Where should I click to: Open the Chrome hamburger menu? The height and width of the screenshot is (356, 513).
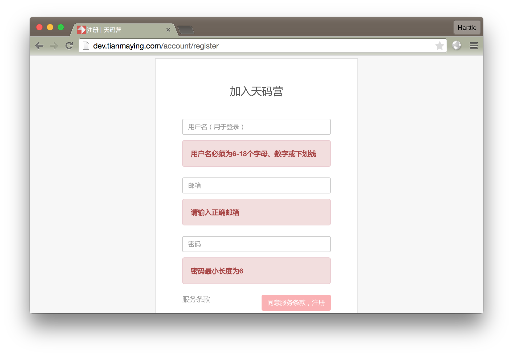pos(474,46)
